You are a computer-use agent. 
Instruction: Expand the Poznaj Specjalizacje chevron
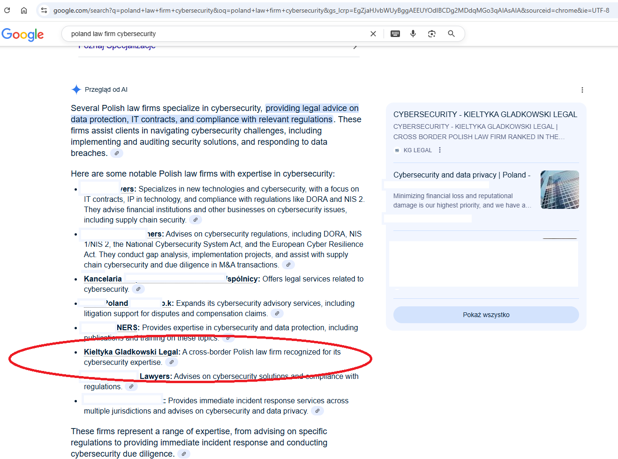pos(355,47)
